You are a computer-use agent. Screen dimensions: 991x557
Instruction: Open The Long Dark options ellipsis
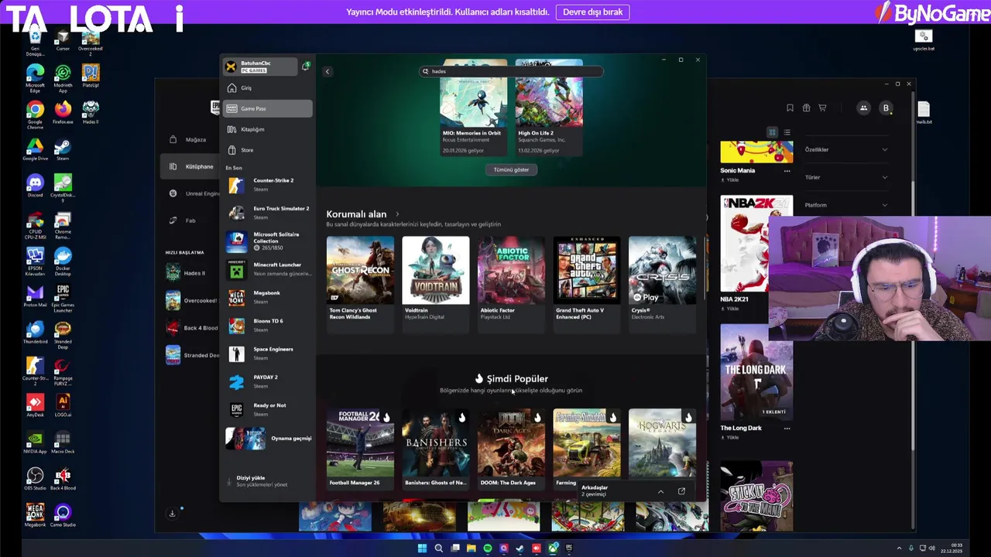(x=787, y=428)
